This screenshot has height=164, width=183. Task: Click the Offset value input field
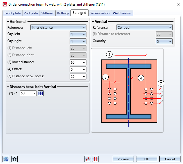click(75, 70)
